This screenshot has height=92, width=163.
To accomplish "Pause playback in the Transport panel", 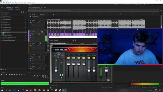I will point(7,74).
